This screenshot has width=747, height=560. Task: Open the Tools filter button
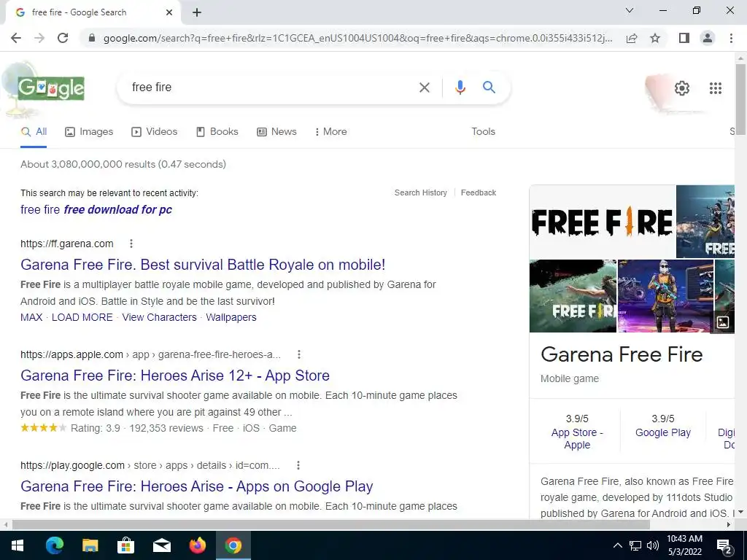coord(483,132)
